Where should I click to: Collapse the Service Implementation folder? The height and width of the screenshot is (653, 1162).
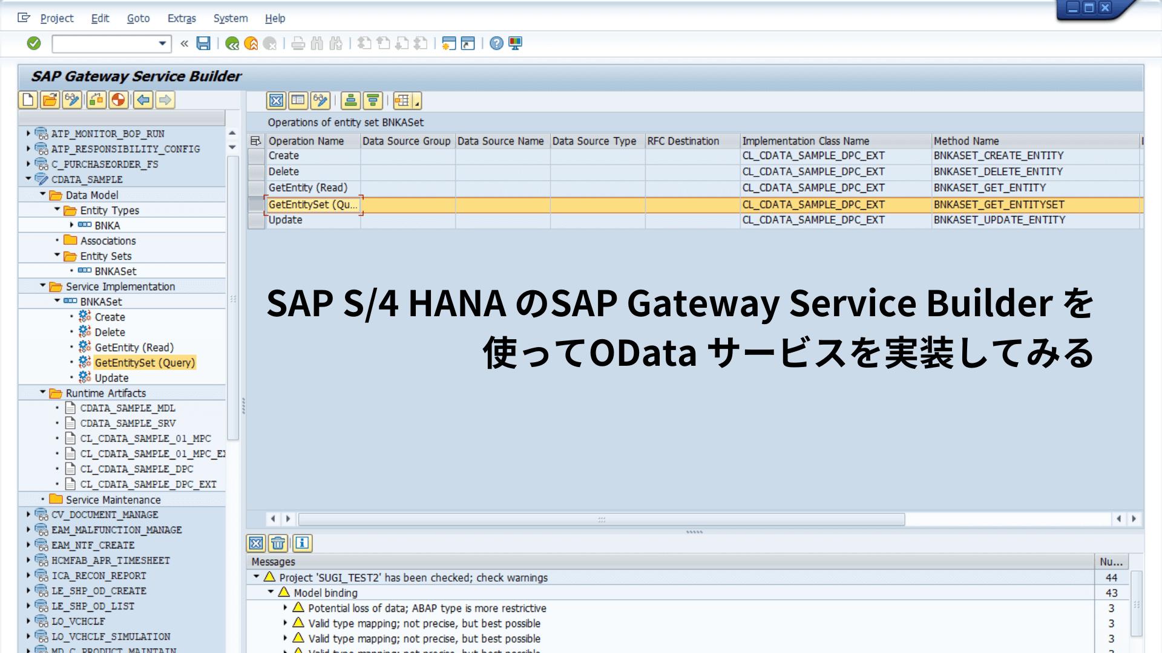(x=43, y=285)
